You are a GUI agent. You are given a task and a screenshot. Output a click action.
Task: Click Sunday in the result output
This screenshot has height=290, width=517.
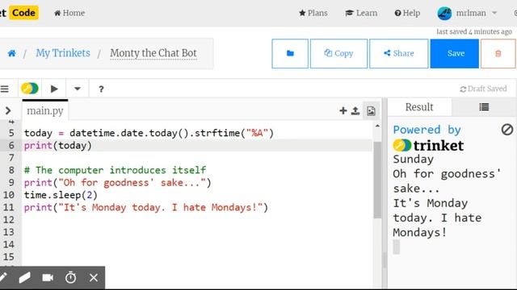coord(413,159)
